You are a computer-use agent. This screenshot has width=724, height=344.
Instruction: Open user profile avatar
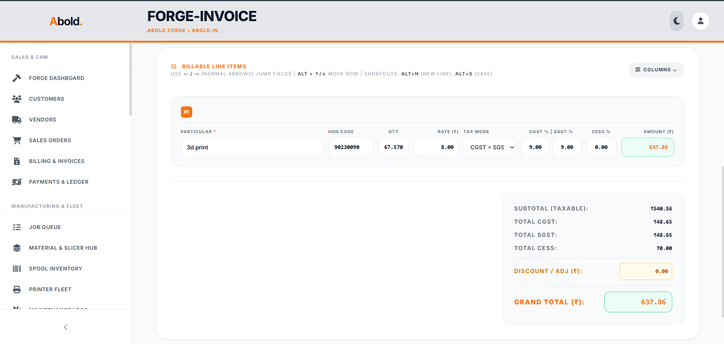tap(701, 21)
